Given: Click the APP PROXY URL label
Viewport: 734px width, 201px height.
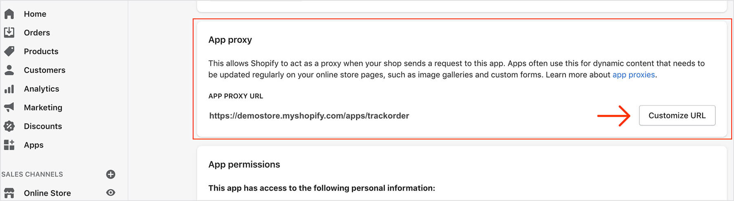Looking at the screenshot, I should tap(236, 96).
